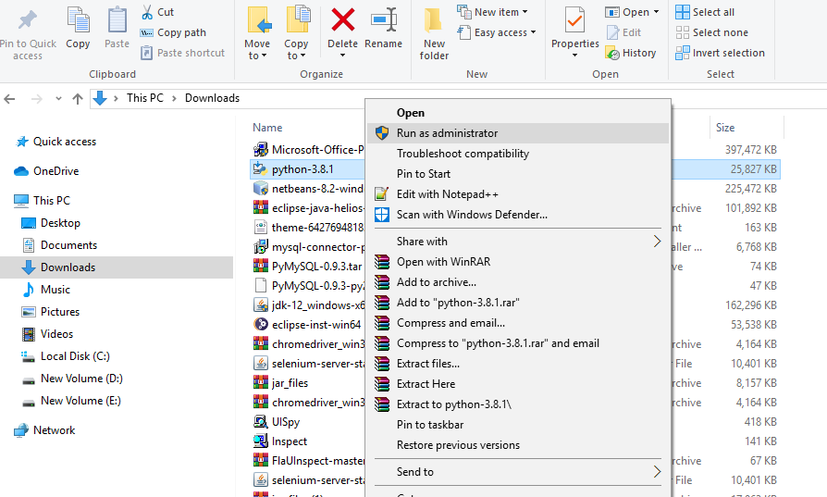Viewport: 827px width, 497px height.
Task: Go back with the Back arrow
Action: click(9, 99)
